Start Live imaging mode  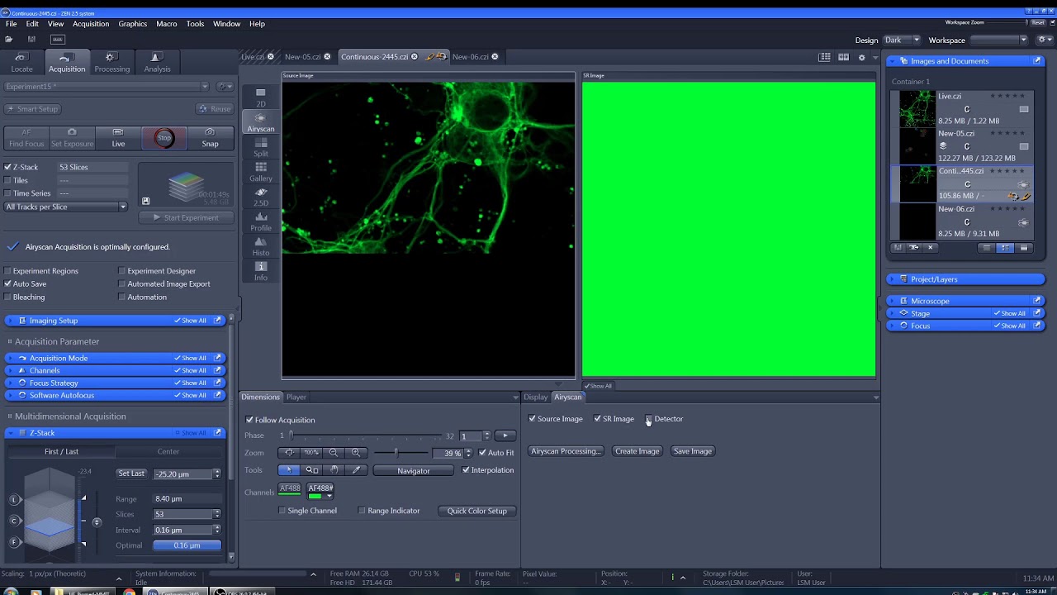tap(118, 138)
